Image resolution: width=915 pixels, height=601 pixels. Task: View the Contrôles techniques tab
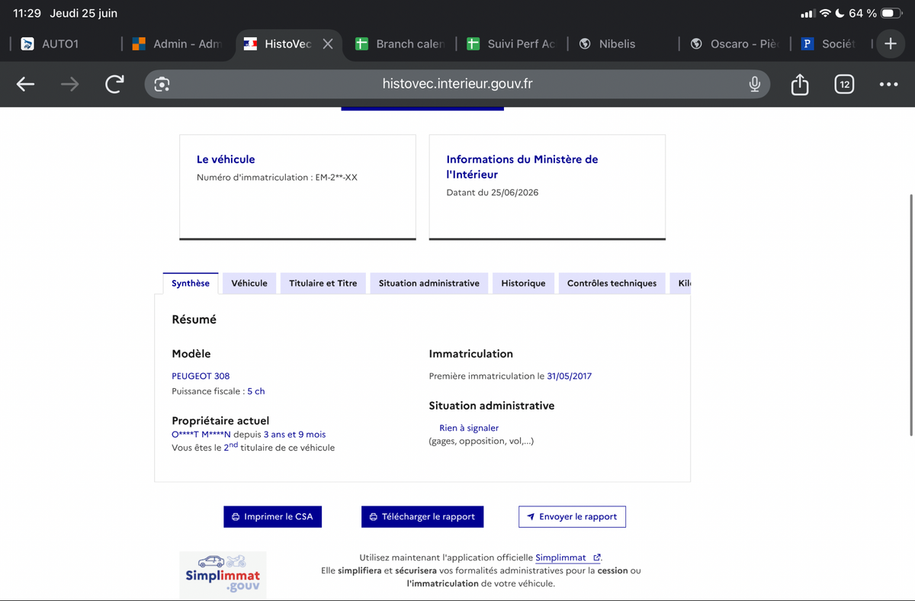(x=612, y=283)
